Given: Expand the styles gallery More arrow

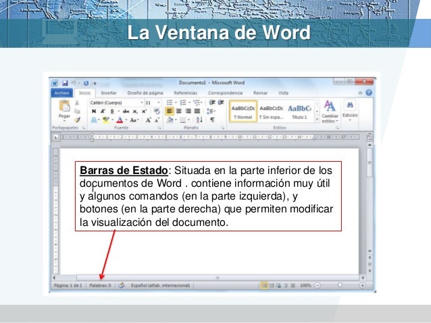Looking at the screenshot, I should pyautogui.click(x=317, y=119).
